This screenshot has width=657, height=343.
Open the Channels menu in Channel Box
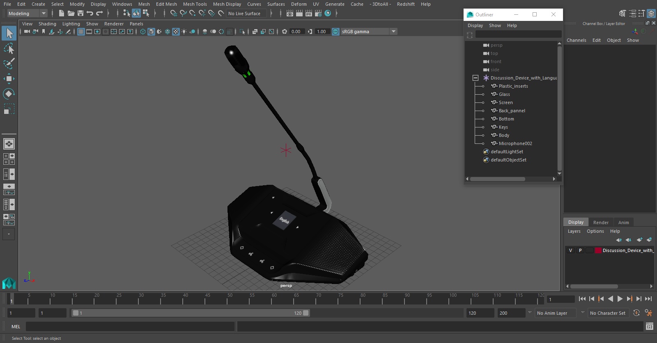click(576, 40)
